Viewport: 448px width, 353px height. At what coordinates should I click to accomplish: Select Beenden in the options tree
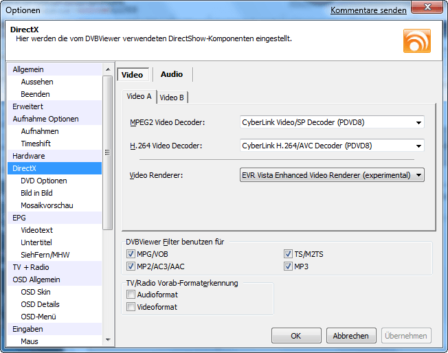coord(54,94)
